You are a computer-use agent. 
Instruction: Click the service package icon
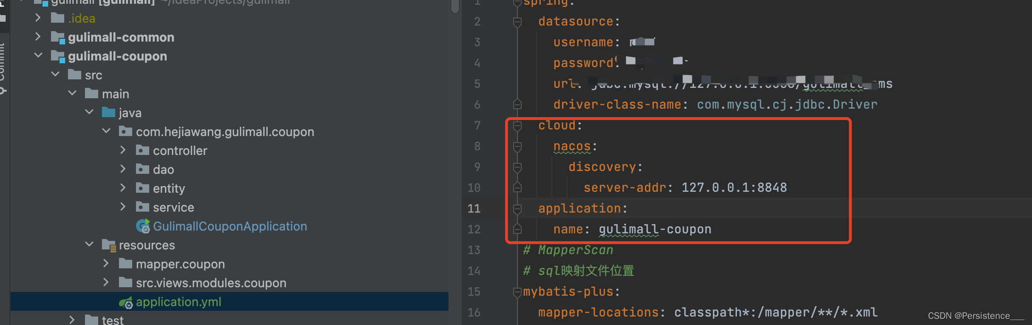pyautogui.click(x=143, y=207)
